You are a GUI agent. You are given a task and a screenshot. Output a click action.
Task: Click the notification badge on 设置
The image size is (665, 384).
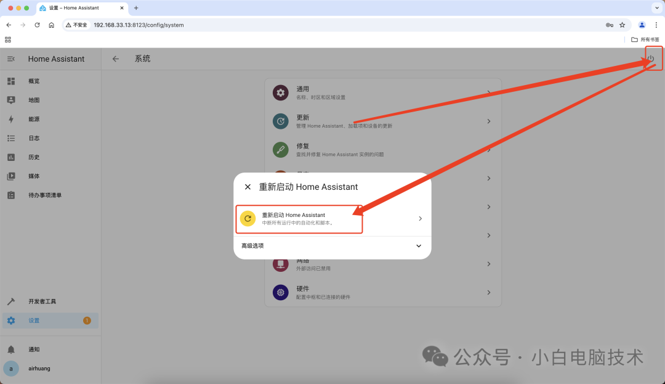coord(87,321)
